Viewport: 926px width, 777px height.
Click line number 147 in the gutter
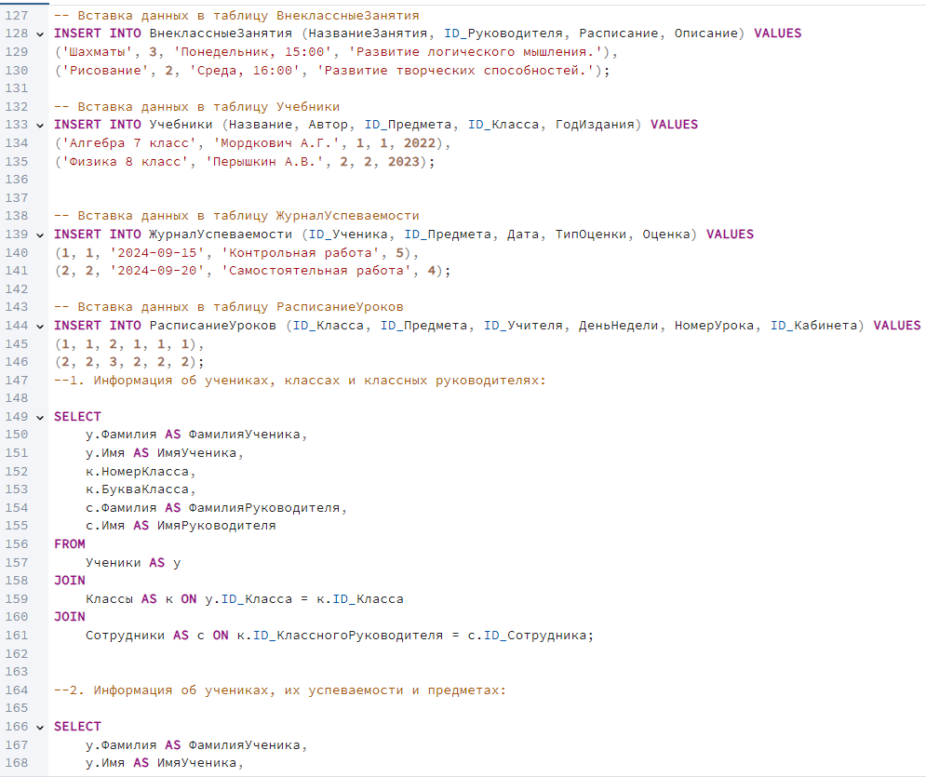click(x=17, y=381)
